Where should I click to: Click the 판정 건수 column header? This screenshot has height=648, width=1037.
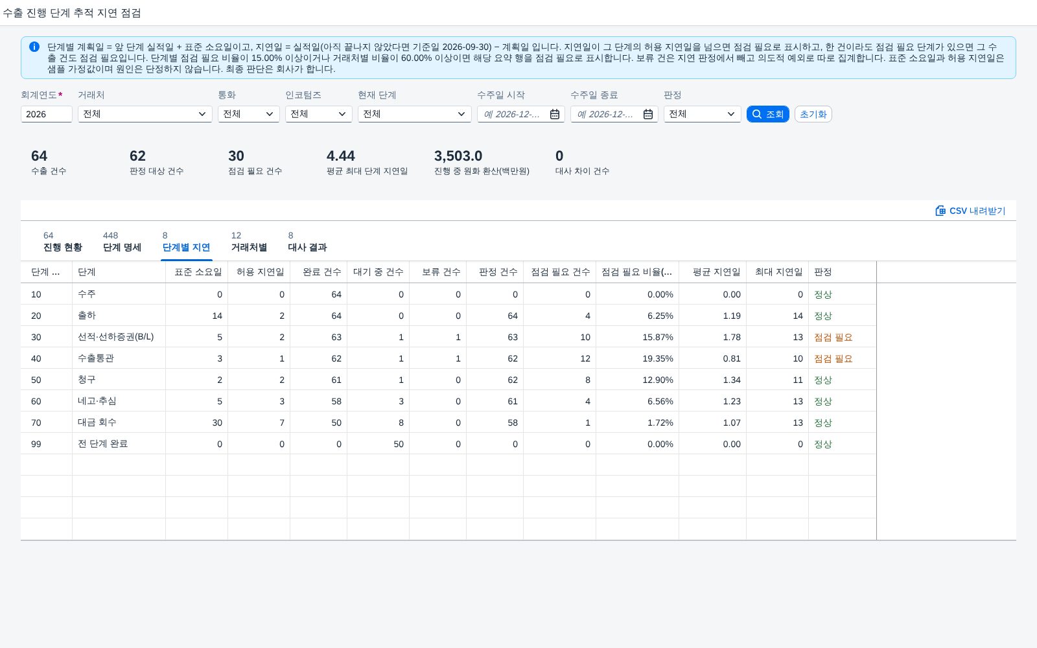click(495, 272)
